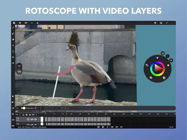Viewport: 187px width, 140px height.
Task: Toggle visibility of the top layer
Action: [32, 119]
